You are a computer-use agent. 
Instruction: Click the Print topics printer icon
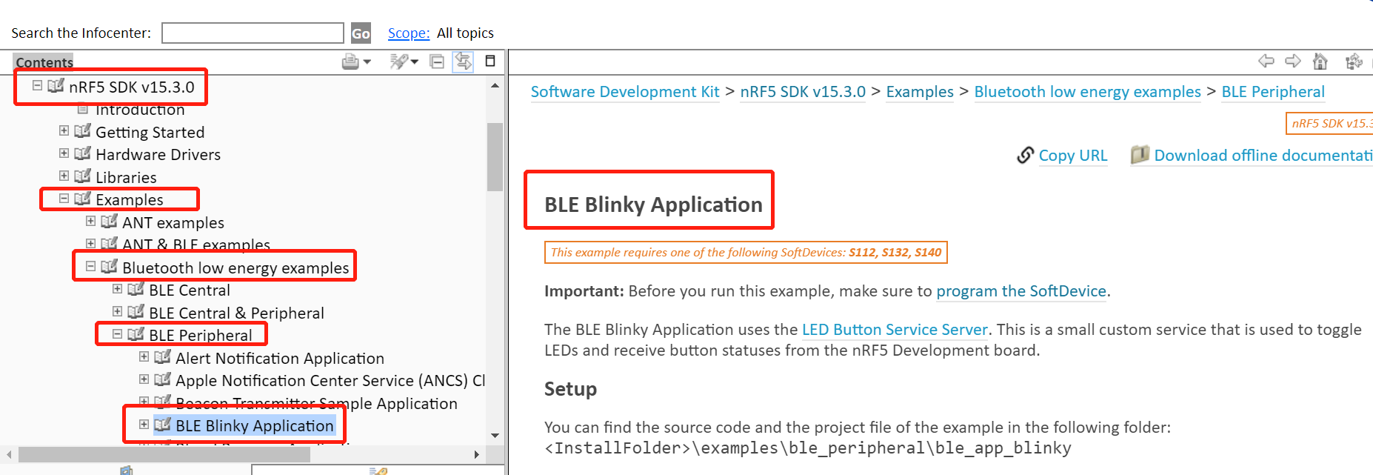click(350, 62)
